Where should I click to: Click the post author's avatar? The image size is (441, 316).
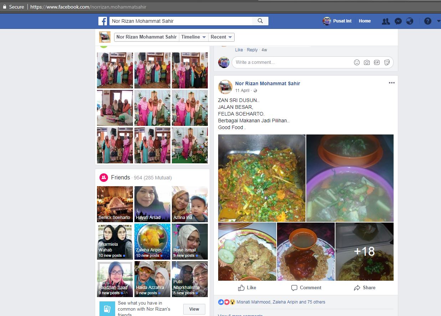[225, 87]
